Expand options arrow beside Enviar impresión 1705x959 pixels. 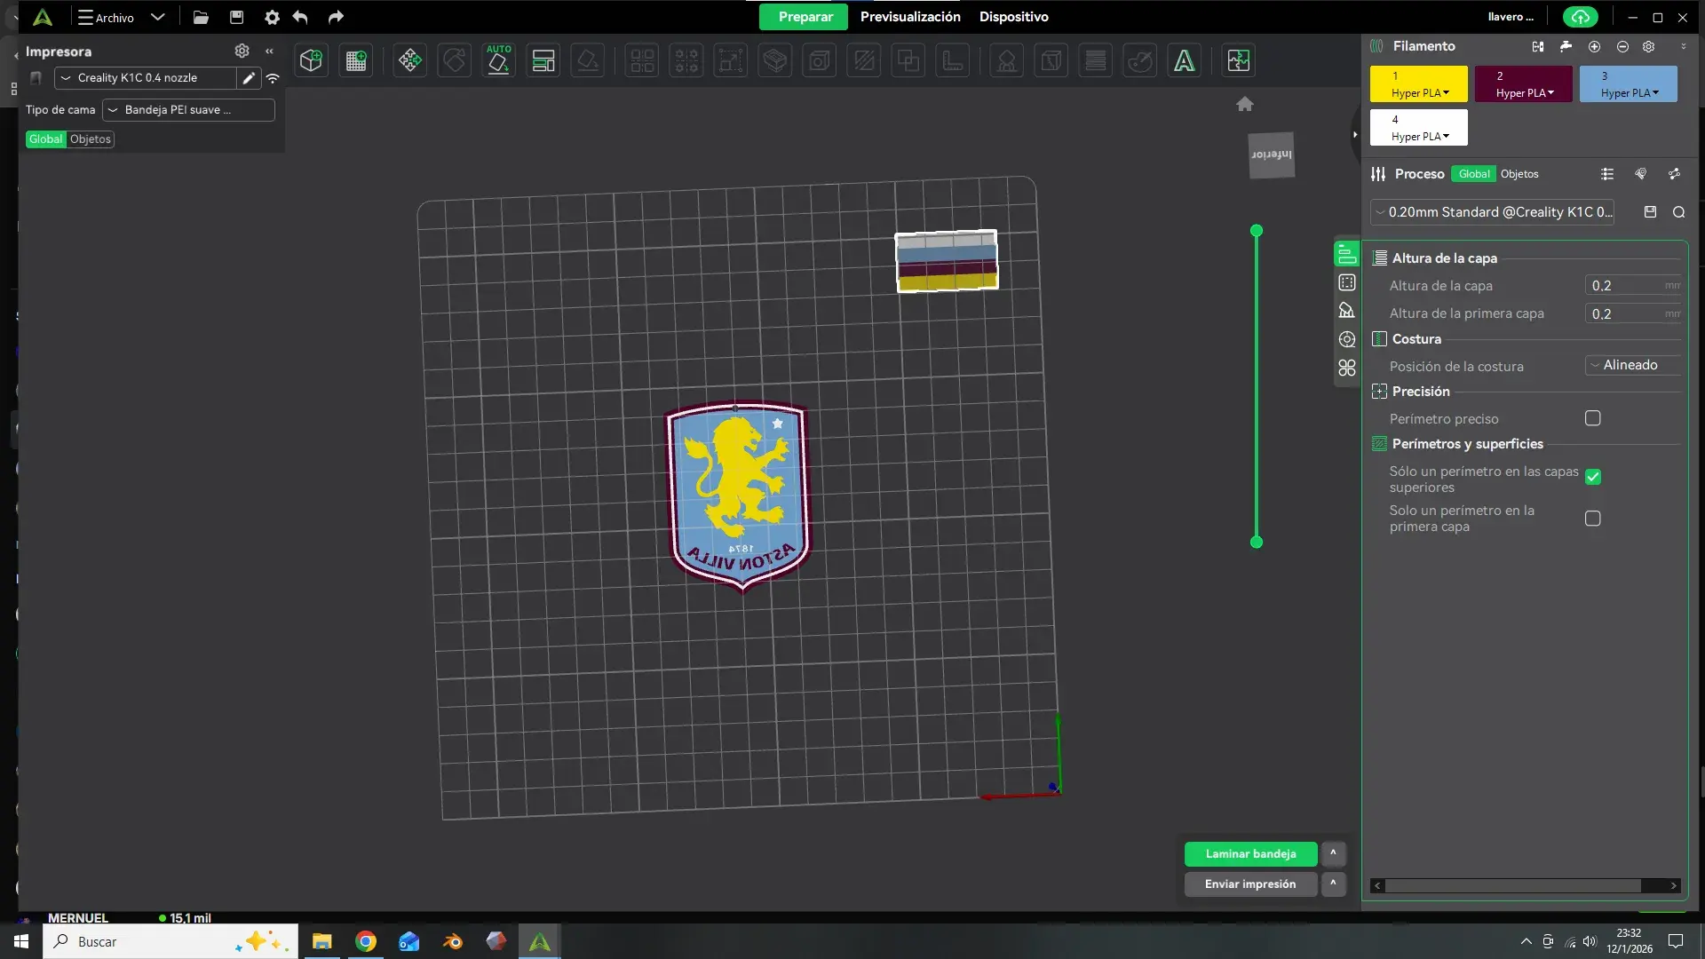[x=1333, y=884]
